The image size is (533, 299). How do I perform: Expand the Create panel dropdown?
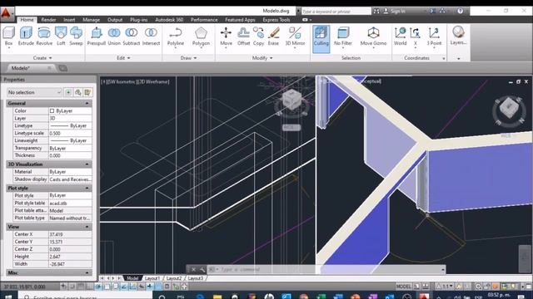click(42, 58)
